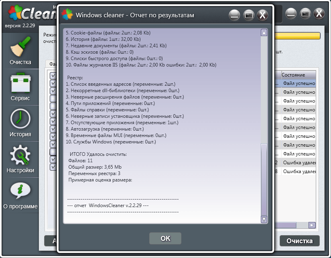
Task: Confirm the report with OK button
Action: tap(165, 238)
